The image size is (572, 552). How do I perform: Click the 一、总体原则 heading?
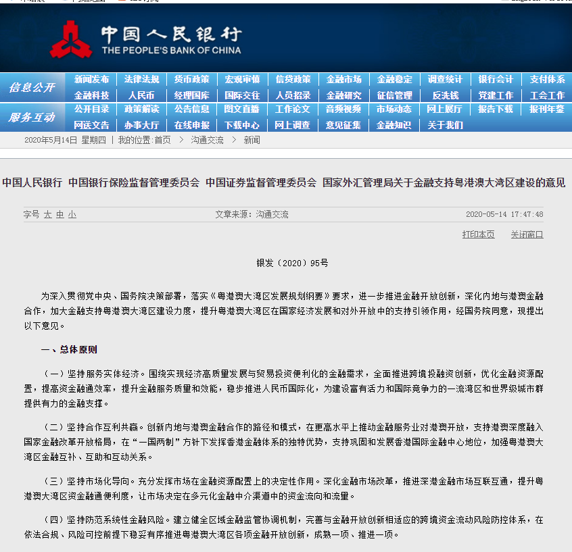(70, 350)
